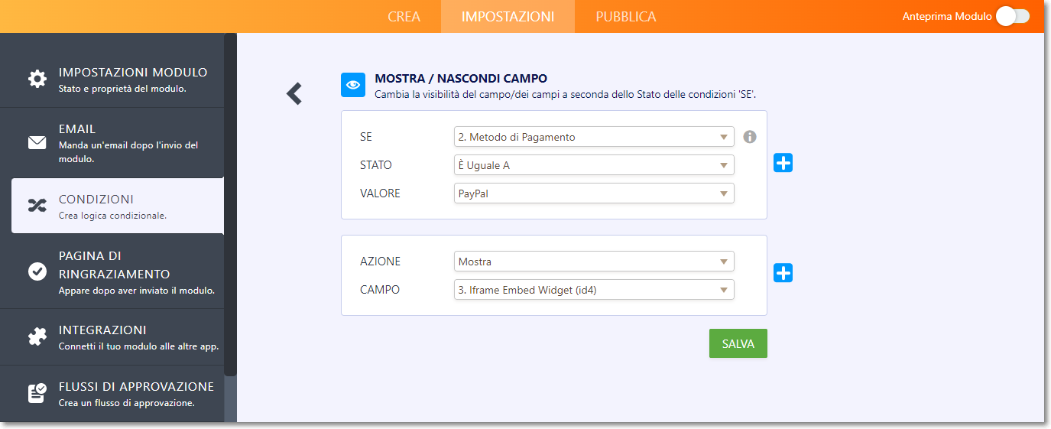The image size is (1051, 429).
Task: Click the puzzle piece Integrazioni icon
Action: tap(37, 336)
